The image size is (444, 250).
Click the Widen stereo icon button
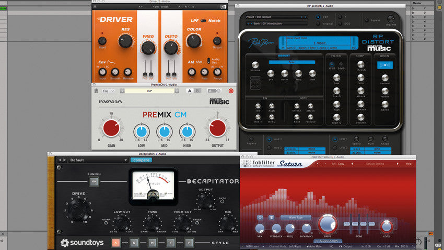click(x=384, y=65)
